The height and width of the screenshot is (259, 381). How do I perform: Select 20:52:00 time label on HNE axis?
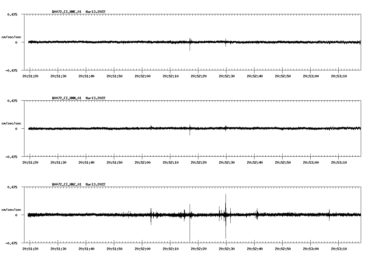[x=143, y=76]
